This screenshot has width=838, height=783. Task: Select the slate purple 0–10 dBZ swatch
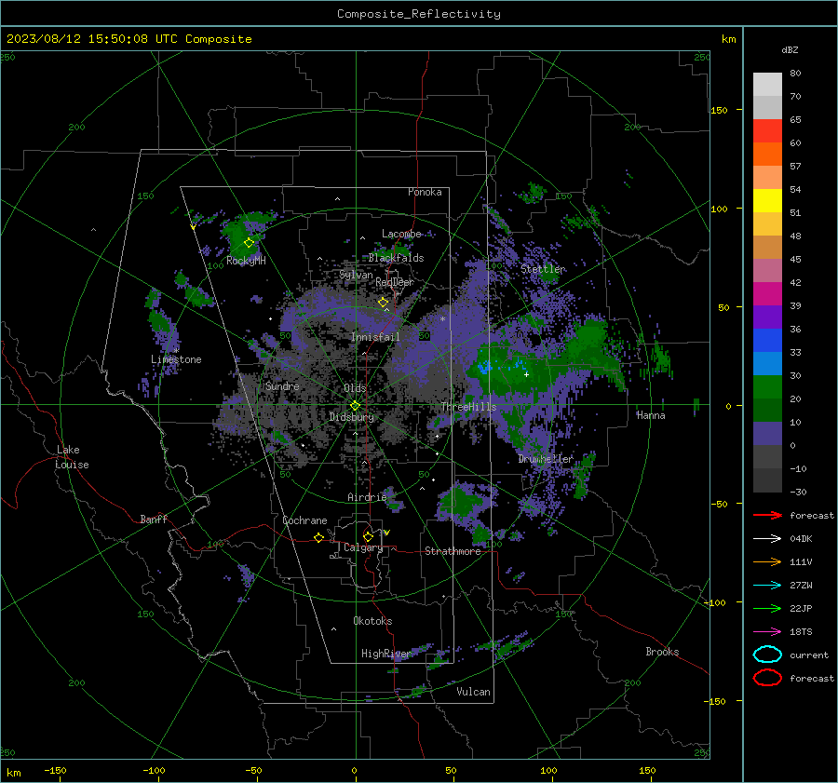pyautogui.click(x=767, y=434)
